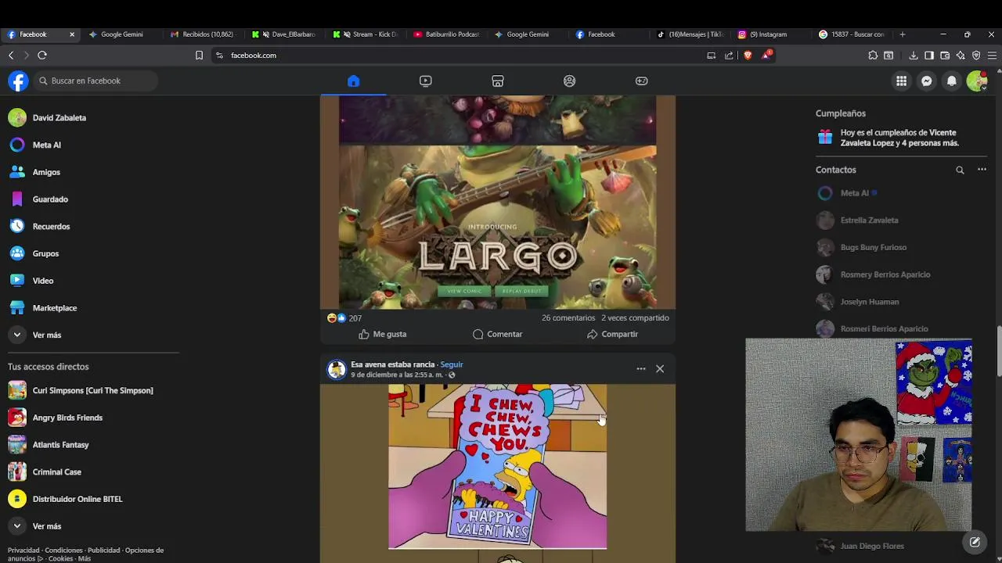1002x563 pixels.
Task: Bookmark this page icon in address bar
Action: (199, 56)
